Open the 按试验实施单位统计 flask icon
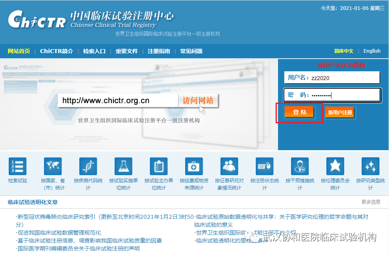The height and width of the screenshot is (254, 389). [x=123, y=166]
